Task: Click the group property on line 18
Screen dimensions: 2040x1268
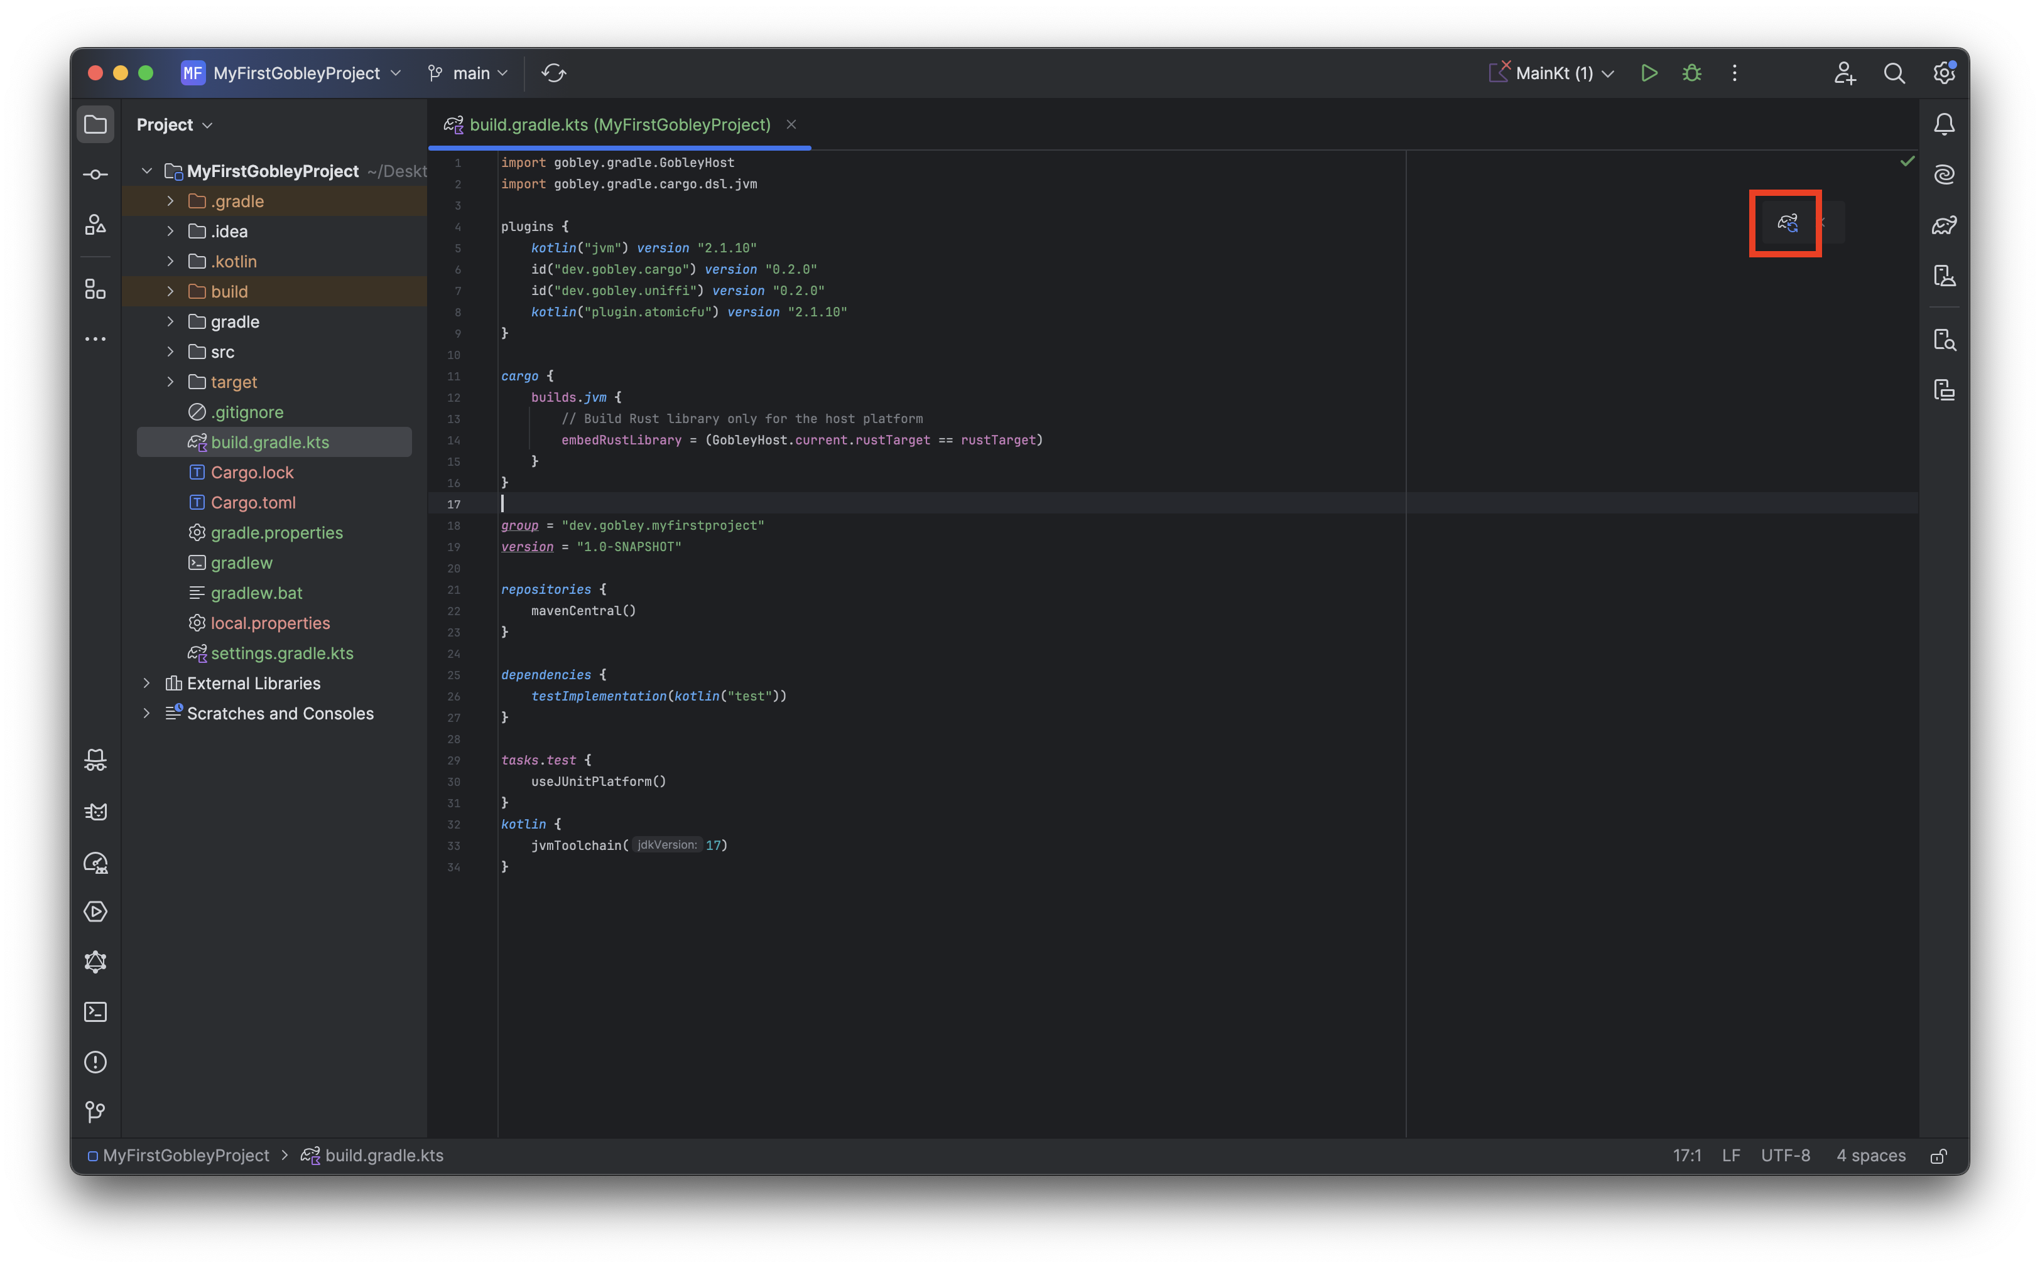Action: 519,525
